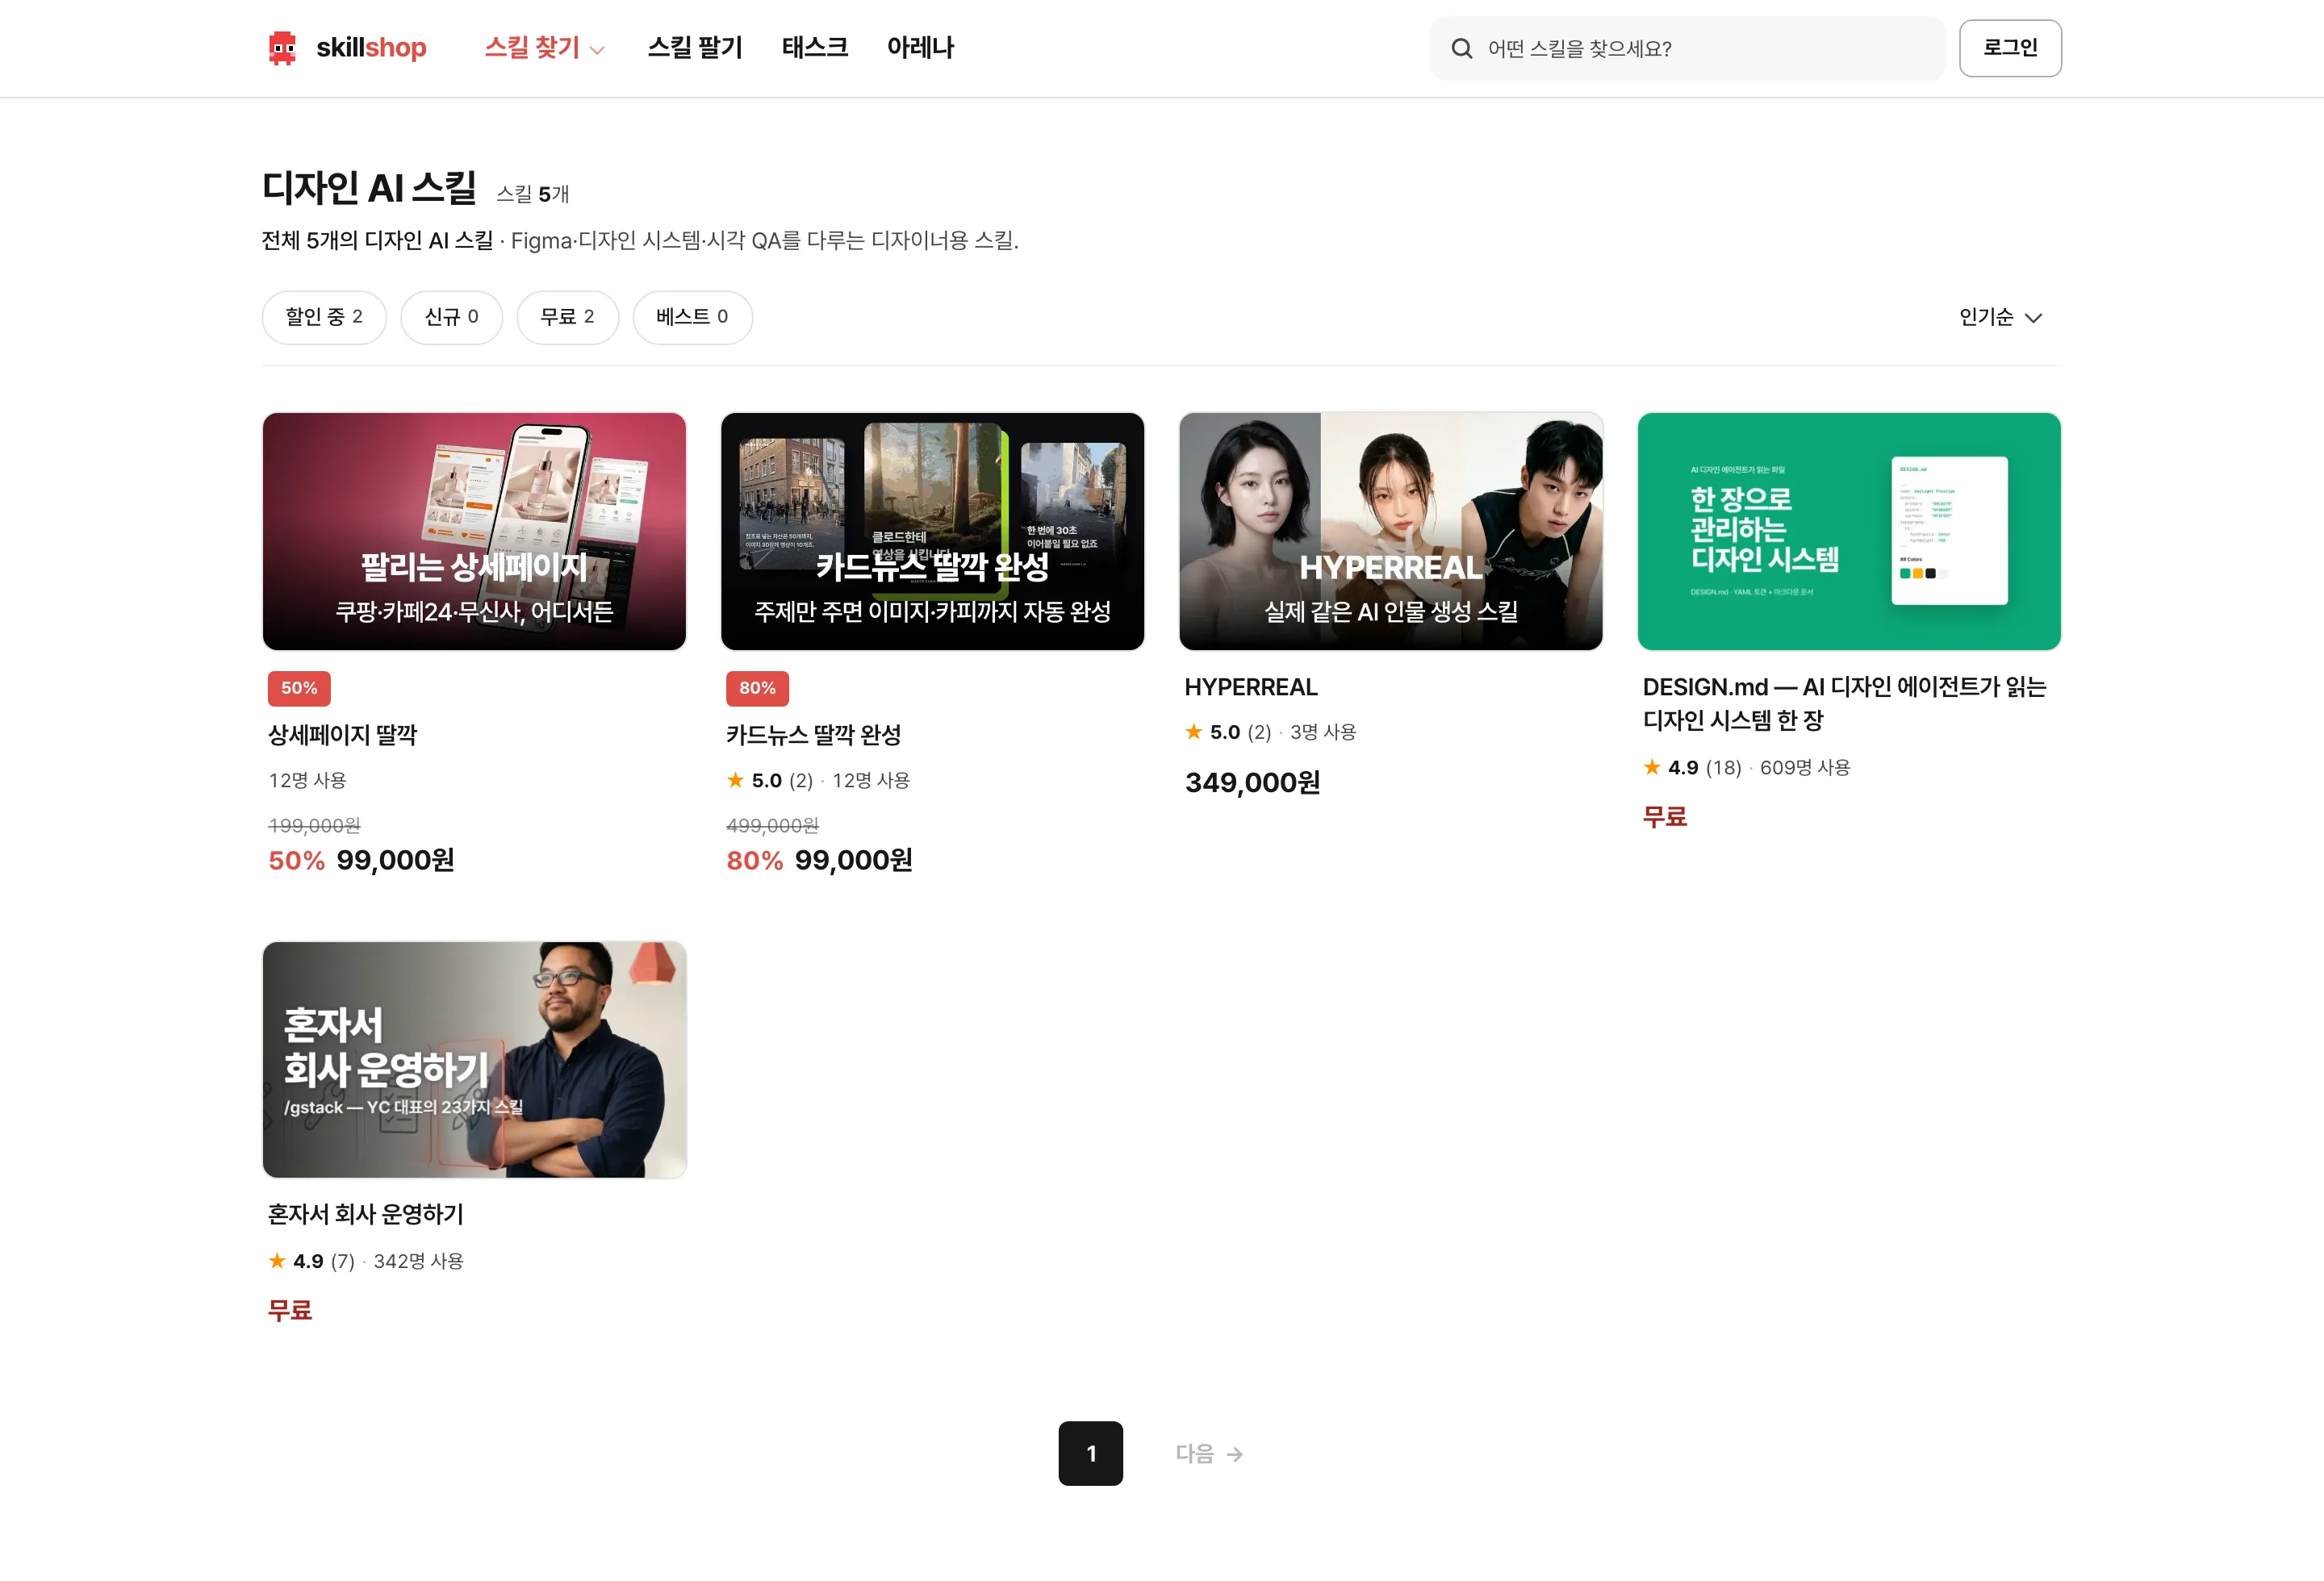Open the 카드뉴스 딸깍 완성 title link
The width and height of the screenshot is (2324, 1581).
(813, 735)
